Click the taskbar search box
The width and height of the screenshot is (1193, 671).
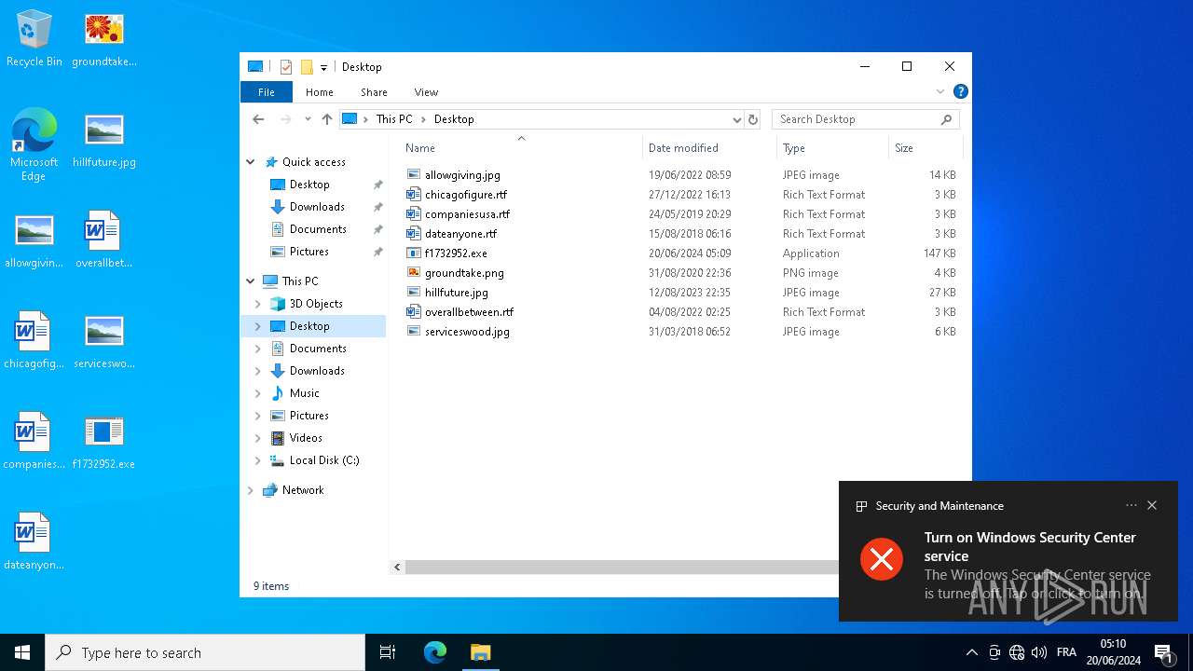[205, 652]
